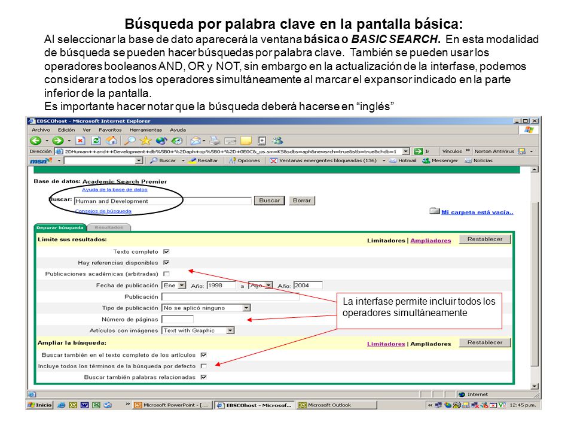Open the Herramientas menu
This screenshot has width=574, height=431.
[146, 130]
